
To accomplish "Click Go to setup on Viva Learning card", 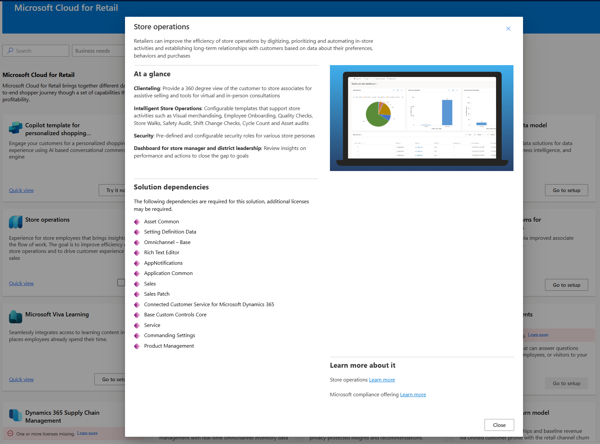I will (110, 379).
